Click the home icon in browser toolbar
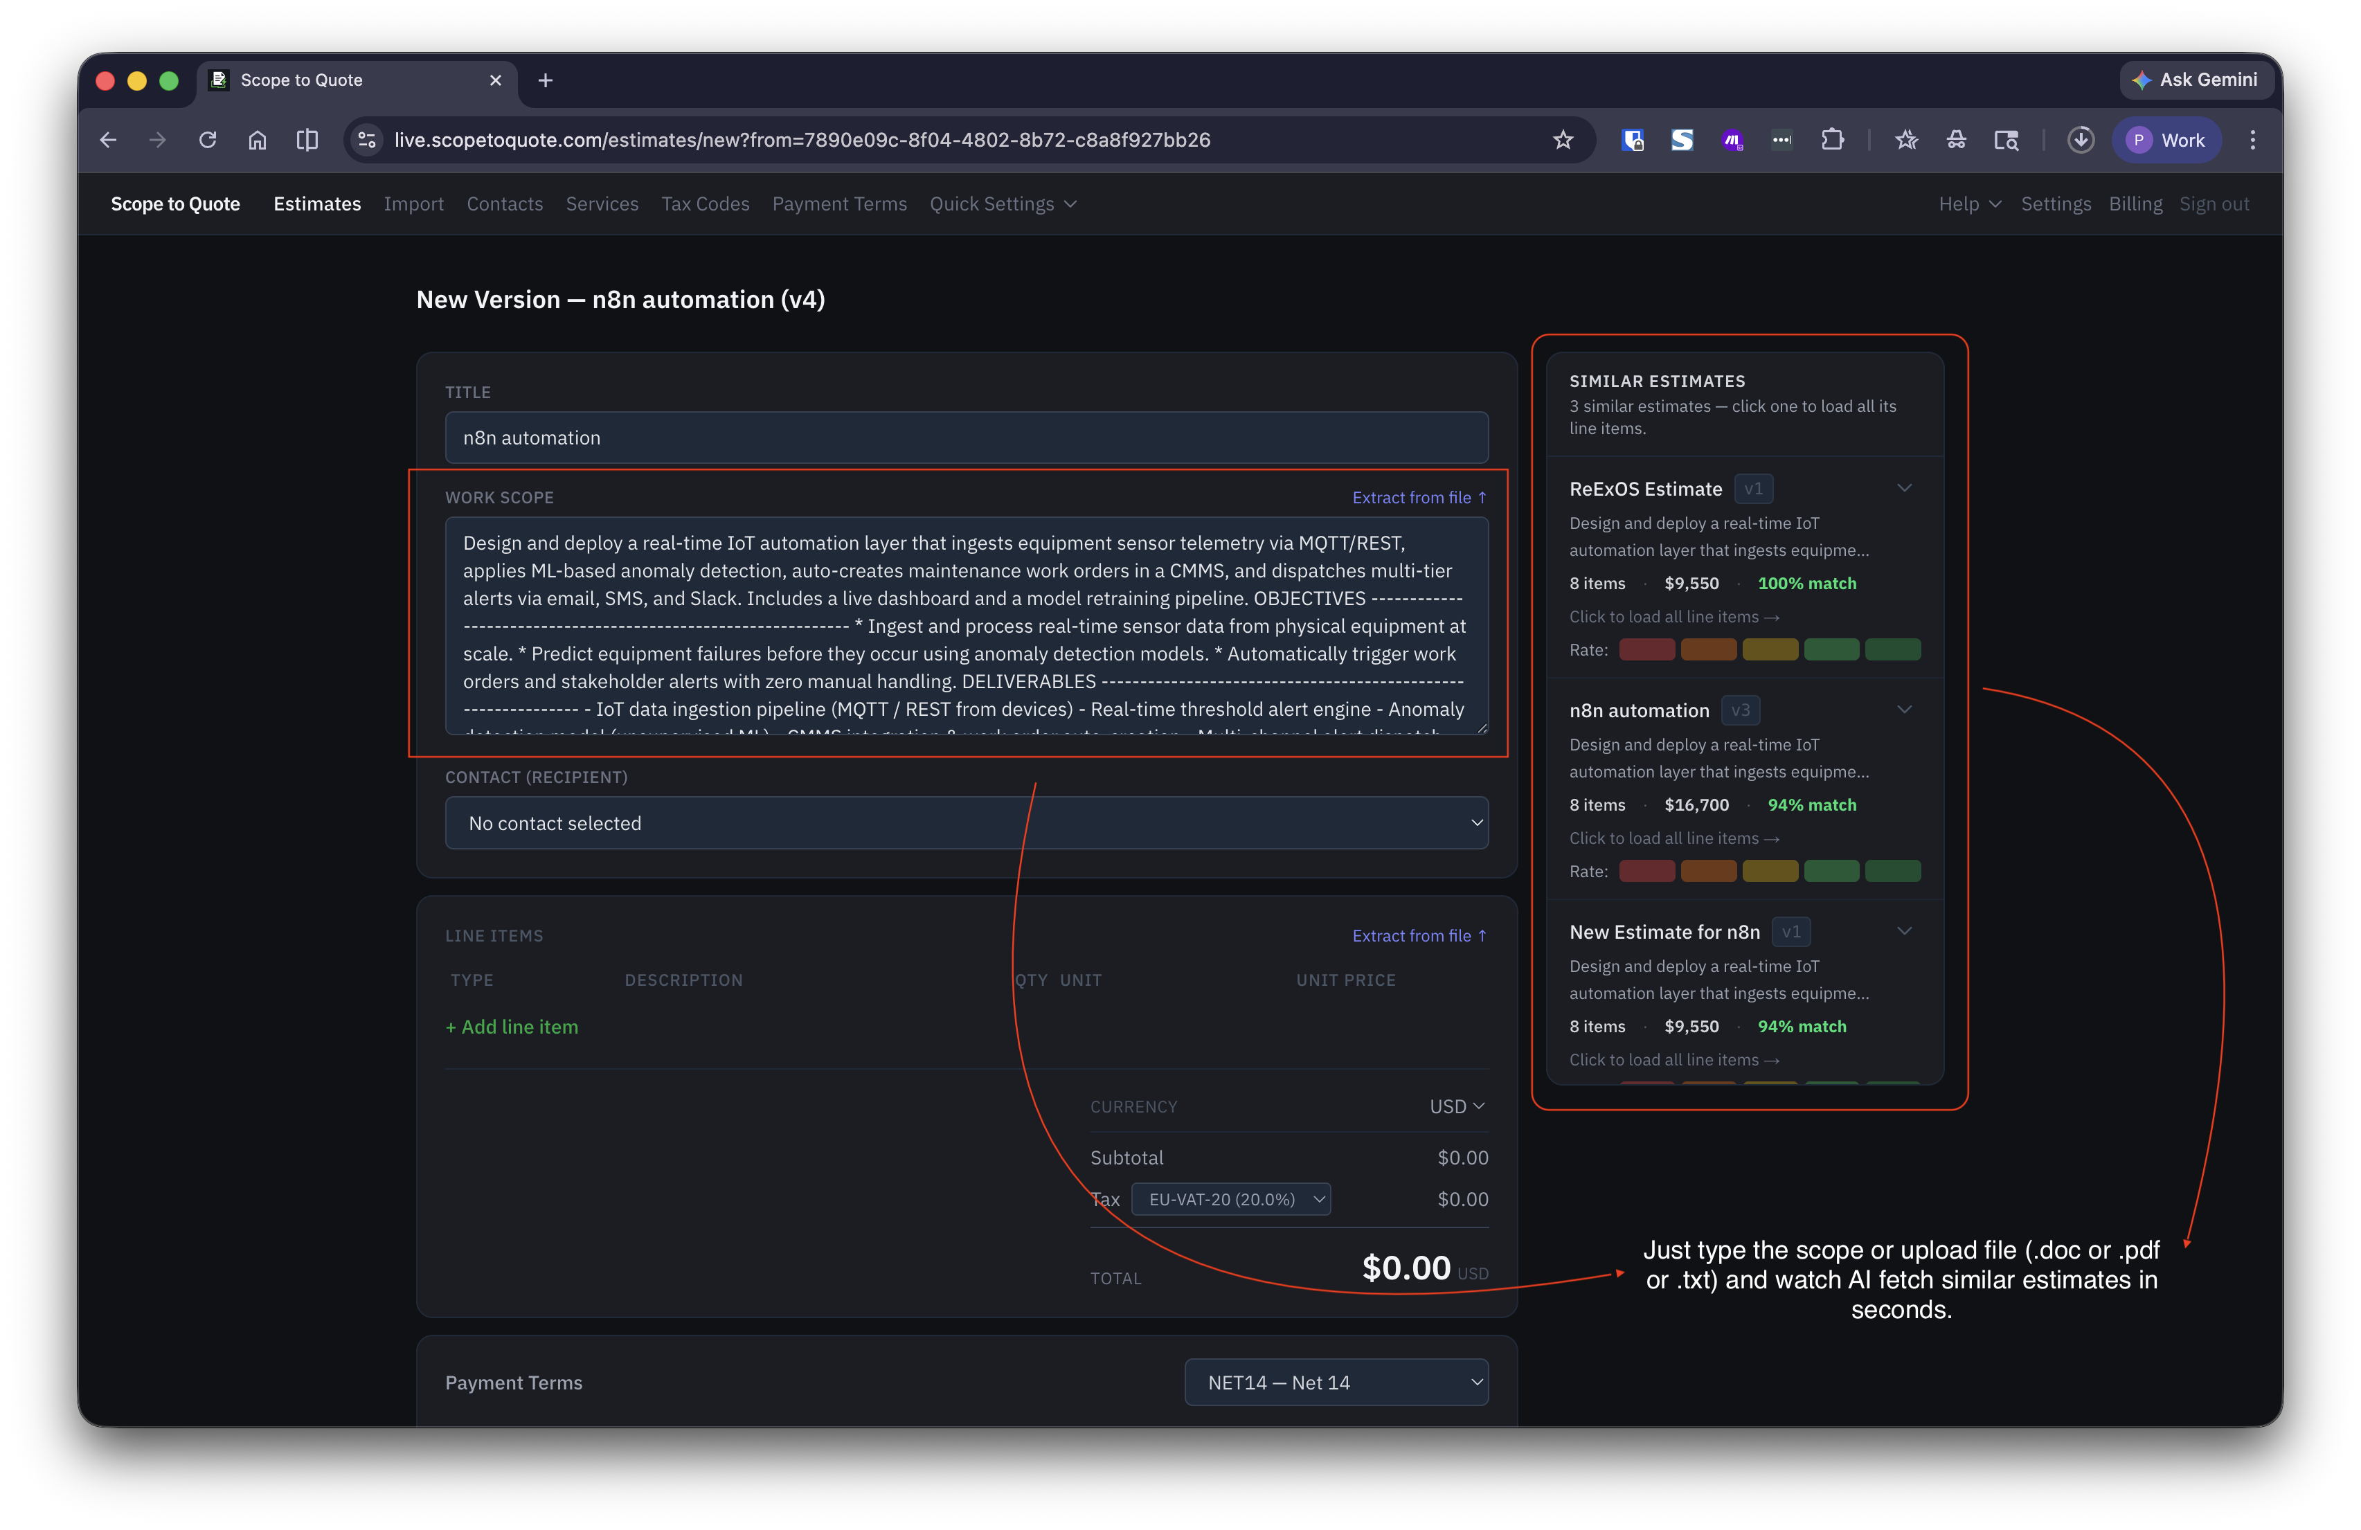This screenshot has height=1530, width=2361. tap(257, 140)
